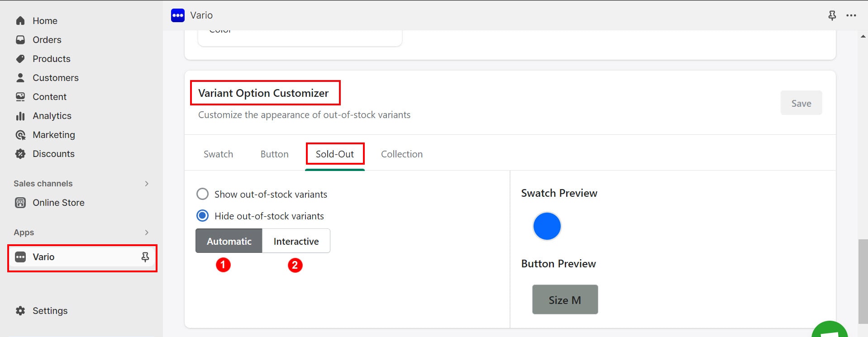Open the three-dot more menu
This screenshot has width=868, height=337.
(x=851, y=15)
